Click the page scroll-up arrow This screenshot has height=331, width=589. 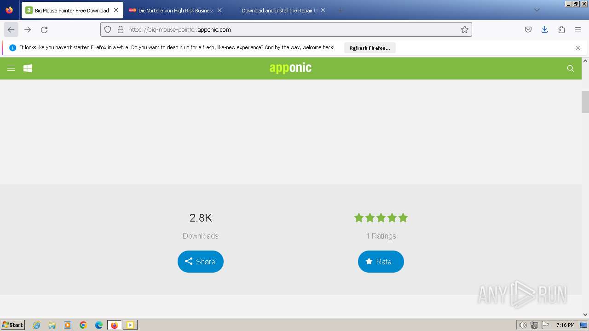(585, 61)
